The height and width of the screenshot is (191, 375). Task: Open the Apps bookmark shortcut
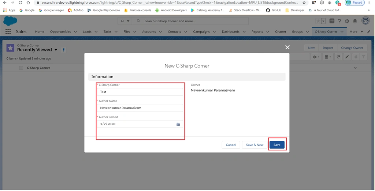click(9, 10)
